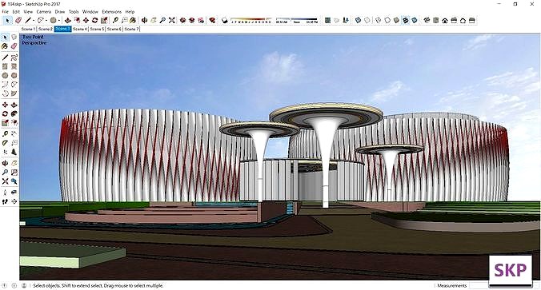Screen dimensions: 541x290
Task: Activate the Move tool in the top toolbar
Action: coord(86,20)
